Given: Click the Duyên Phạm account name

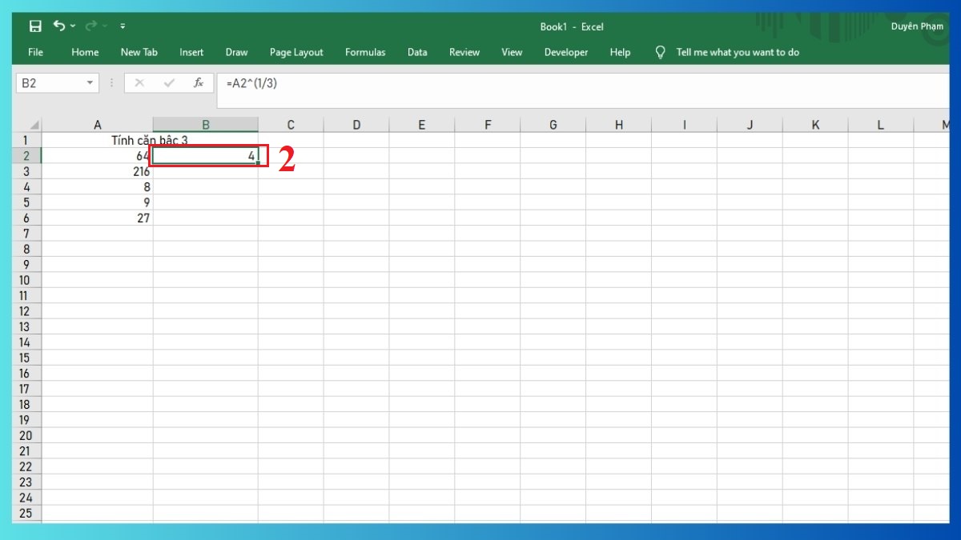Looking at the screenshot, I should click(x=917, y=26).
